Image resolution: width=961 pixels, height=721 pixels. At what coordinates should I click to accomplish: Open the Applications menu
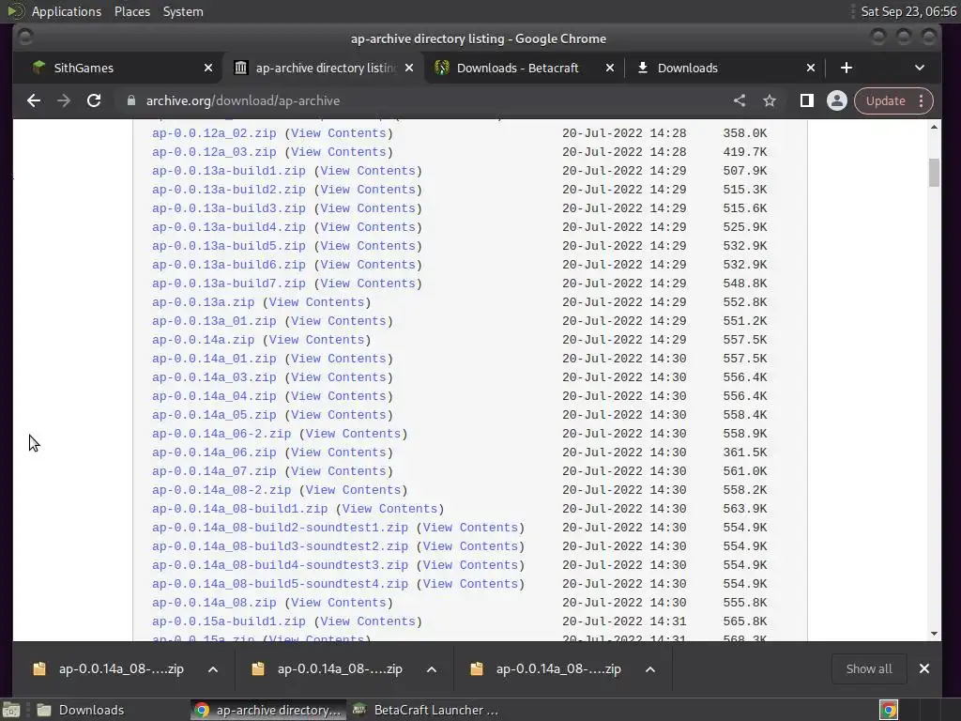[x=67, y=11]
